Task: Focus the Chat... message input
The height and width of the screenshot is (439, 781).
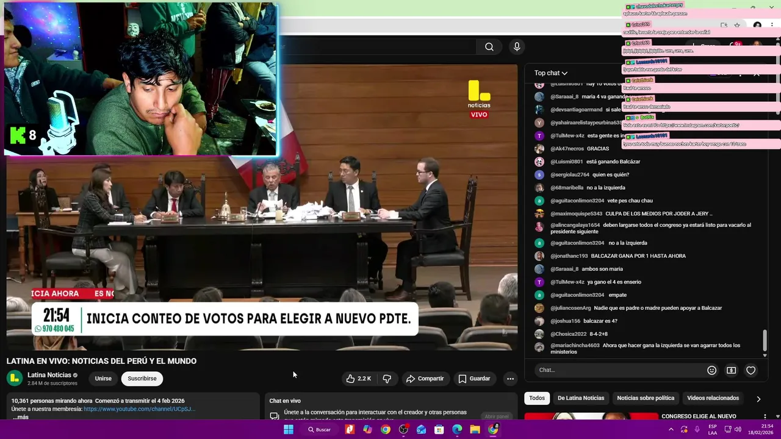Action: coord(619,370)
